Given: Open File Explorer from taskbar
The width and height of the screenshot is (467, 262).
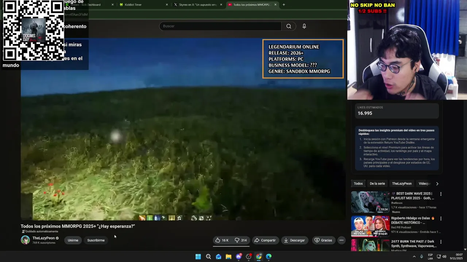Looking at the screenshot, I should tap(228, 257).
